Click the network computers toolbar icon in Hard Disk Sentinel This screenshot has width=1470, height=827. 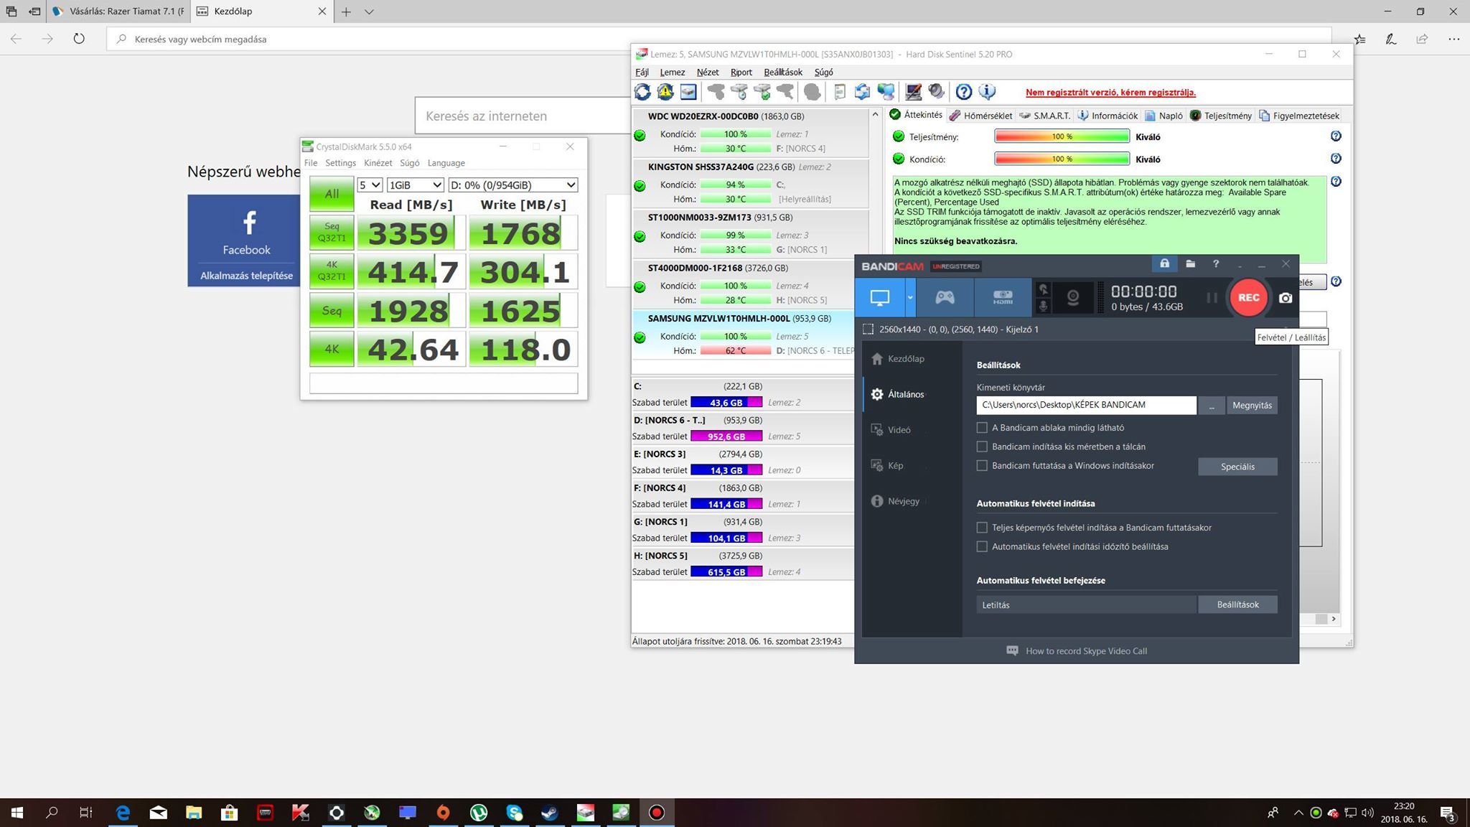[886, 92]
